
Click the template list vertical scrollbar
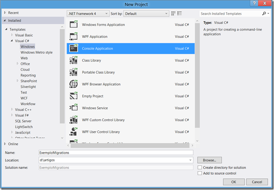197,75
